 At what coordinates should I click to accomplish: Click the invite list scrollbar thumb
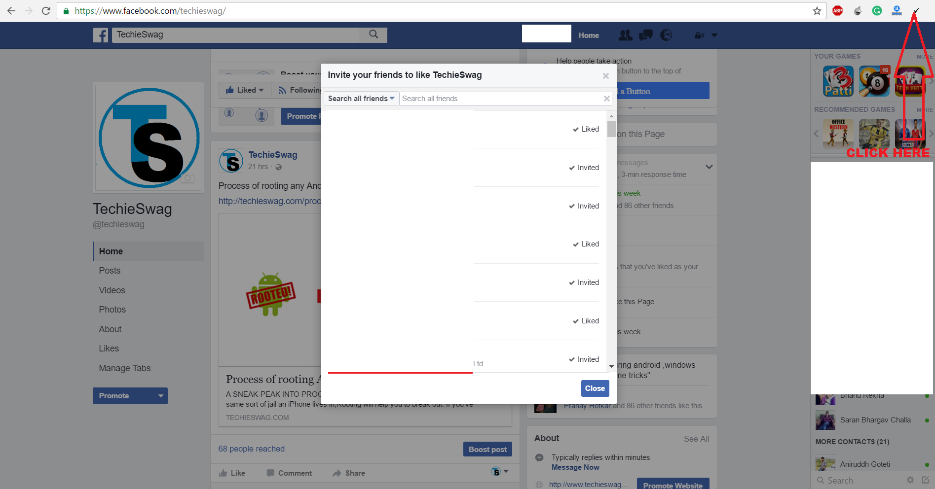611,129
